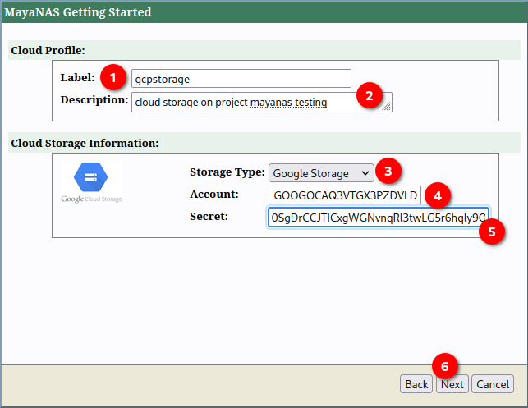Click the Cloud Storage Information header
The width and height of the screenshot is (528, 408).
click(x=85, y=143)
